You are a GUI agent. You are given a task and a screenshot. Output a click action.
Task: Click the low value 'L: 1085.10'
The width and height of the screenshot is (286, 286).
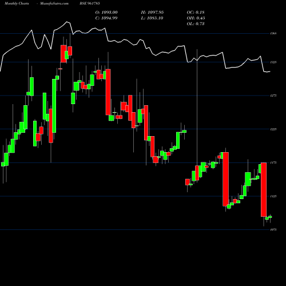point(152,18)
